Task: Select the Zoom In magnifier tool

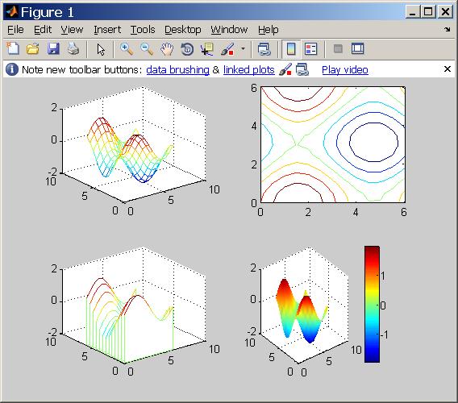Action: click(x=127, y=49)
